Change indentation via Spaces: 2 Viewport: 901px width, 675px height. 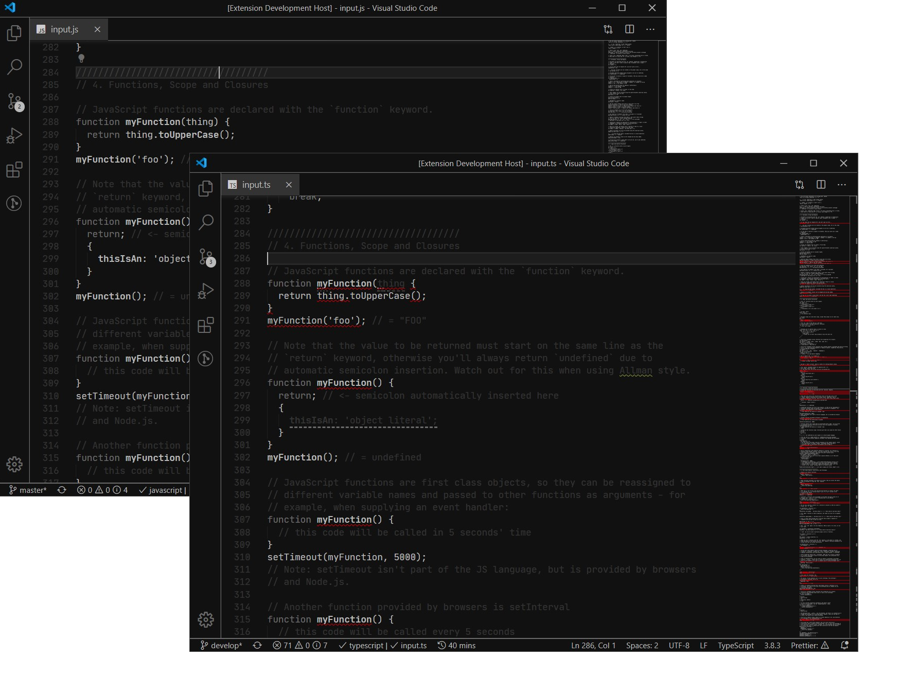642,645
